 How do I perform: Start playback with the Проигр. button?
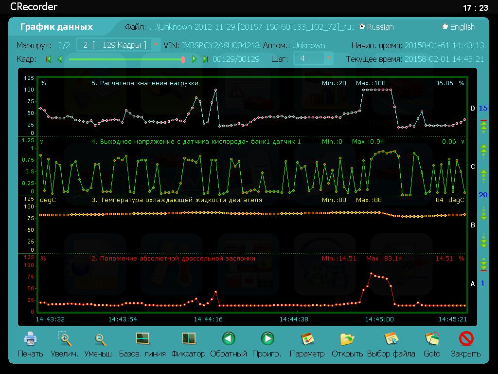point(267,339)
